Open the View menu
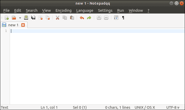185x110 pixels. (47, 10)
